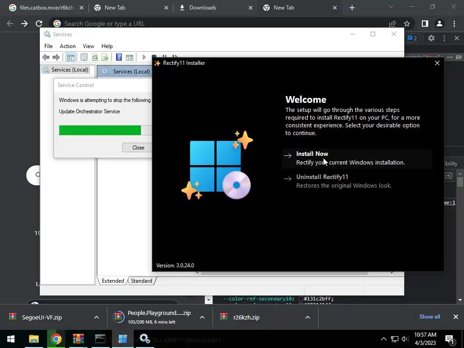Switch to the Standard tab in Services

point(141,281)
